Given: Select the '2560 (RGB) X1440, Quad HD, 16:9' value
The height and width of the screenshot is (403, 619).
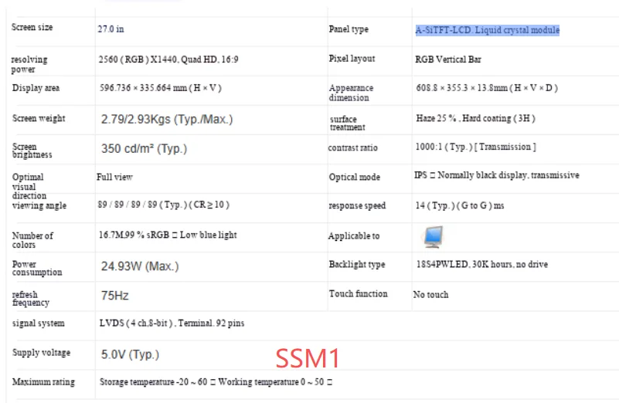Looking at the screenshot, I should [168, 59].
